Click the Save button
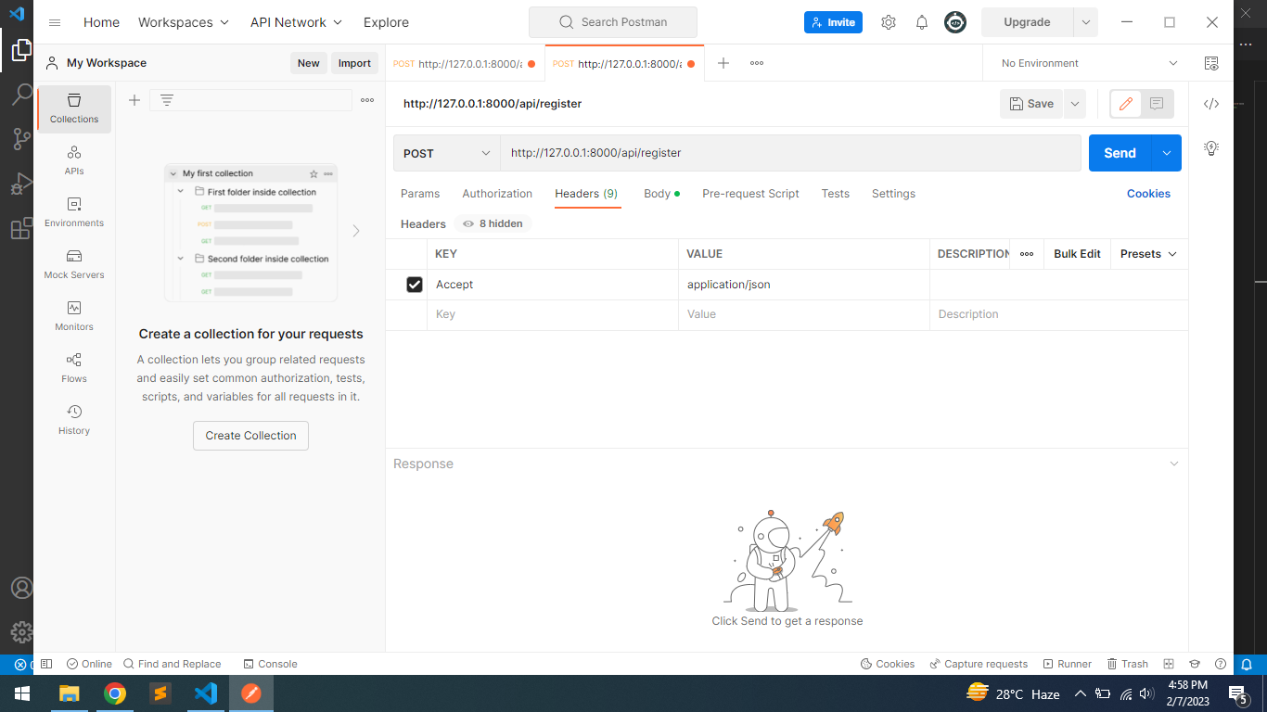Screen dimensions: 1267x712 pyautogui.click(x=1031, y=104)
